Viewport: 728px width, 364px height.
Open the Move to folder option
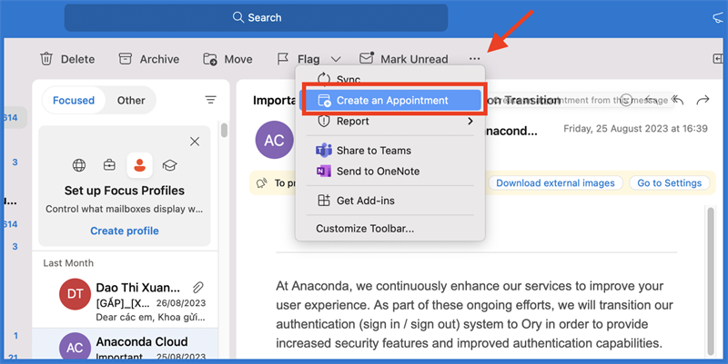point(227,59)
